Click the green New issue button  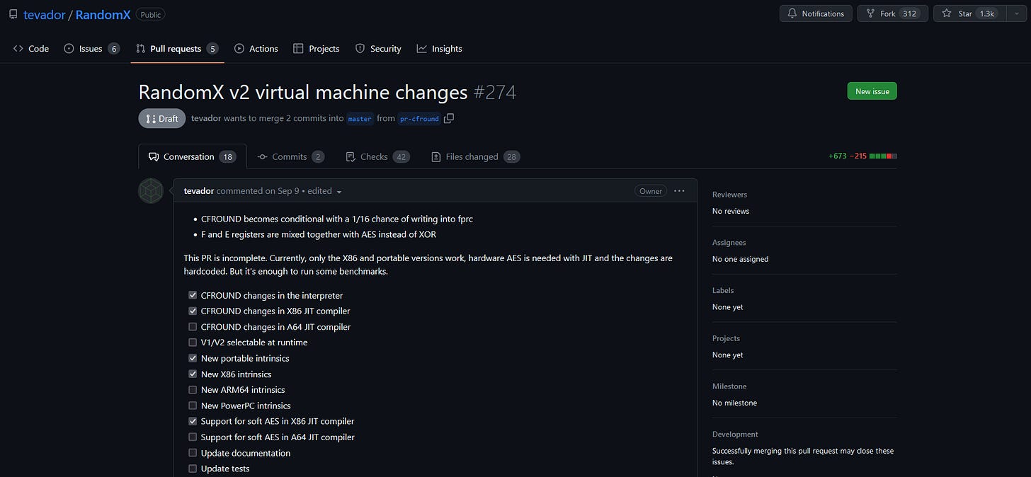pos(872,91)
